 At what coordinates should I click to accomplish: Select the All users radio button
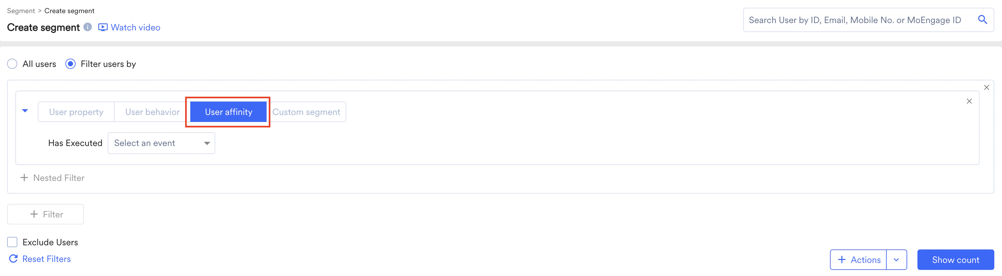12,64
